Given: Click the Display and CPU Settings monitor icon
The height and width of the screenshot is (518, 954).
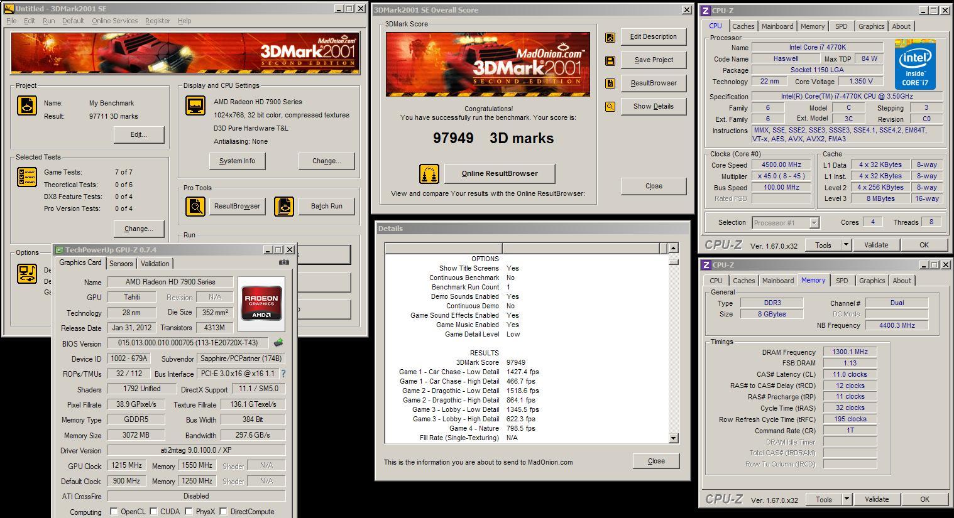Looking at the screenshot, I should [x=195, y=105].
